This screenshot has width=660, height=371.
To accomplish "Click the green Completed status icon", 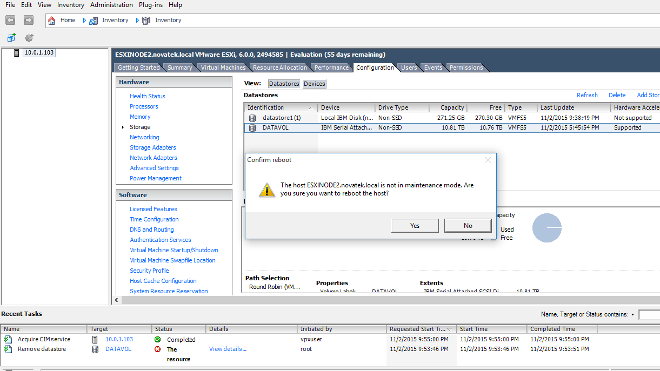I will pyautogui.click(x=157, y=340).
